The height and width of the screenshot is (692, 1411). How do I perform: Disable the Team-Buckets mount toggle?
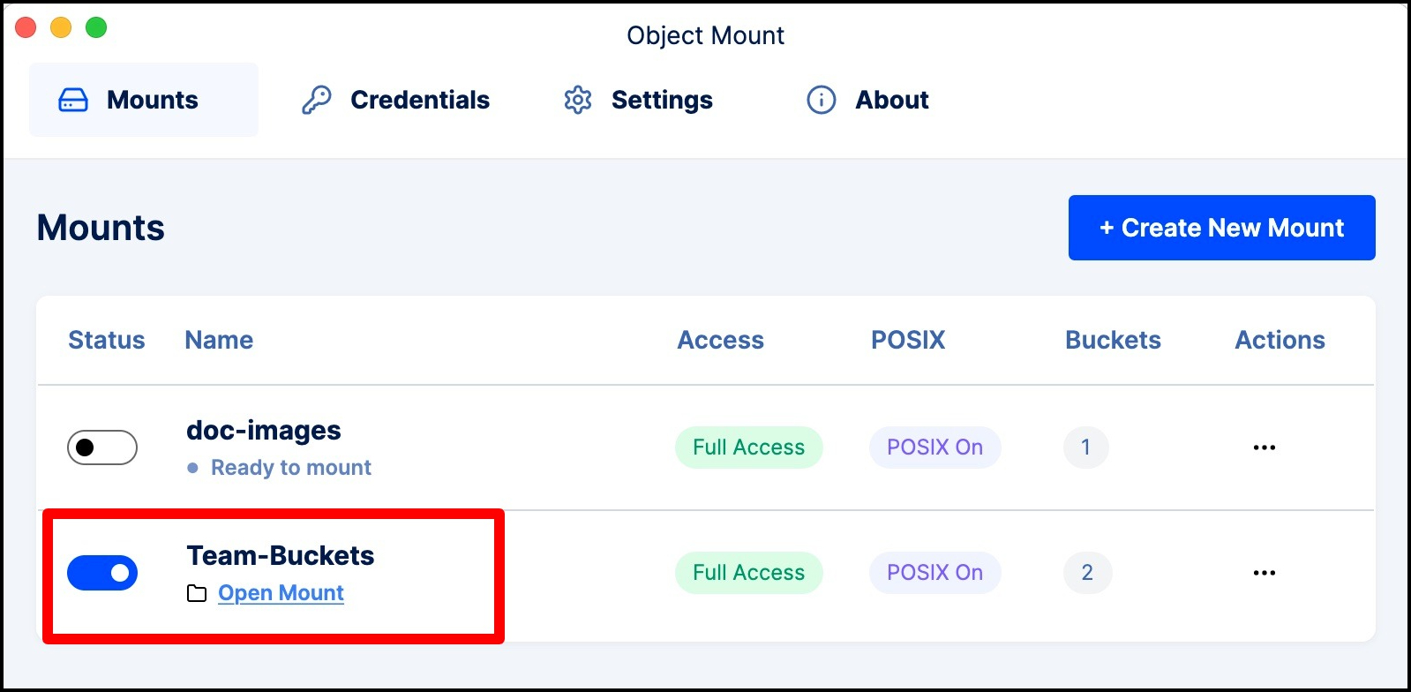(x=102, y=573)
